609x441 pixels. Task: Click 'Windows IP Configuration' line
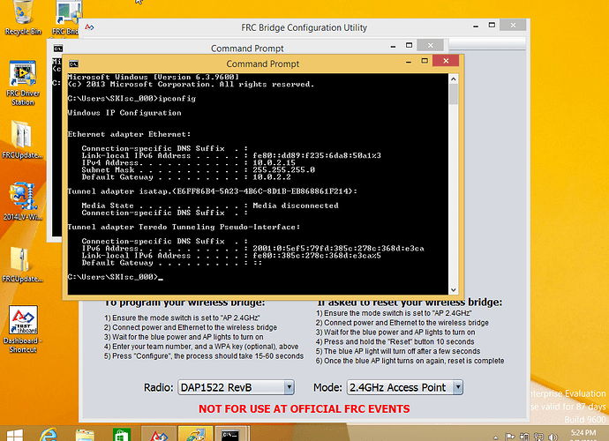click(x=124, y=113)
